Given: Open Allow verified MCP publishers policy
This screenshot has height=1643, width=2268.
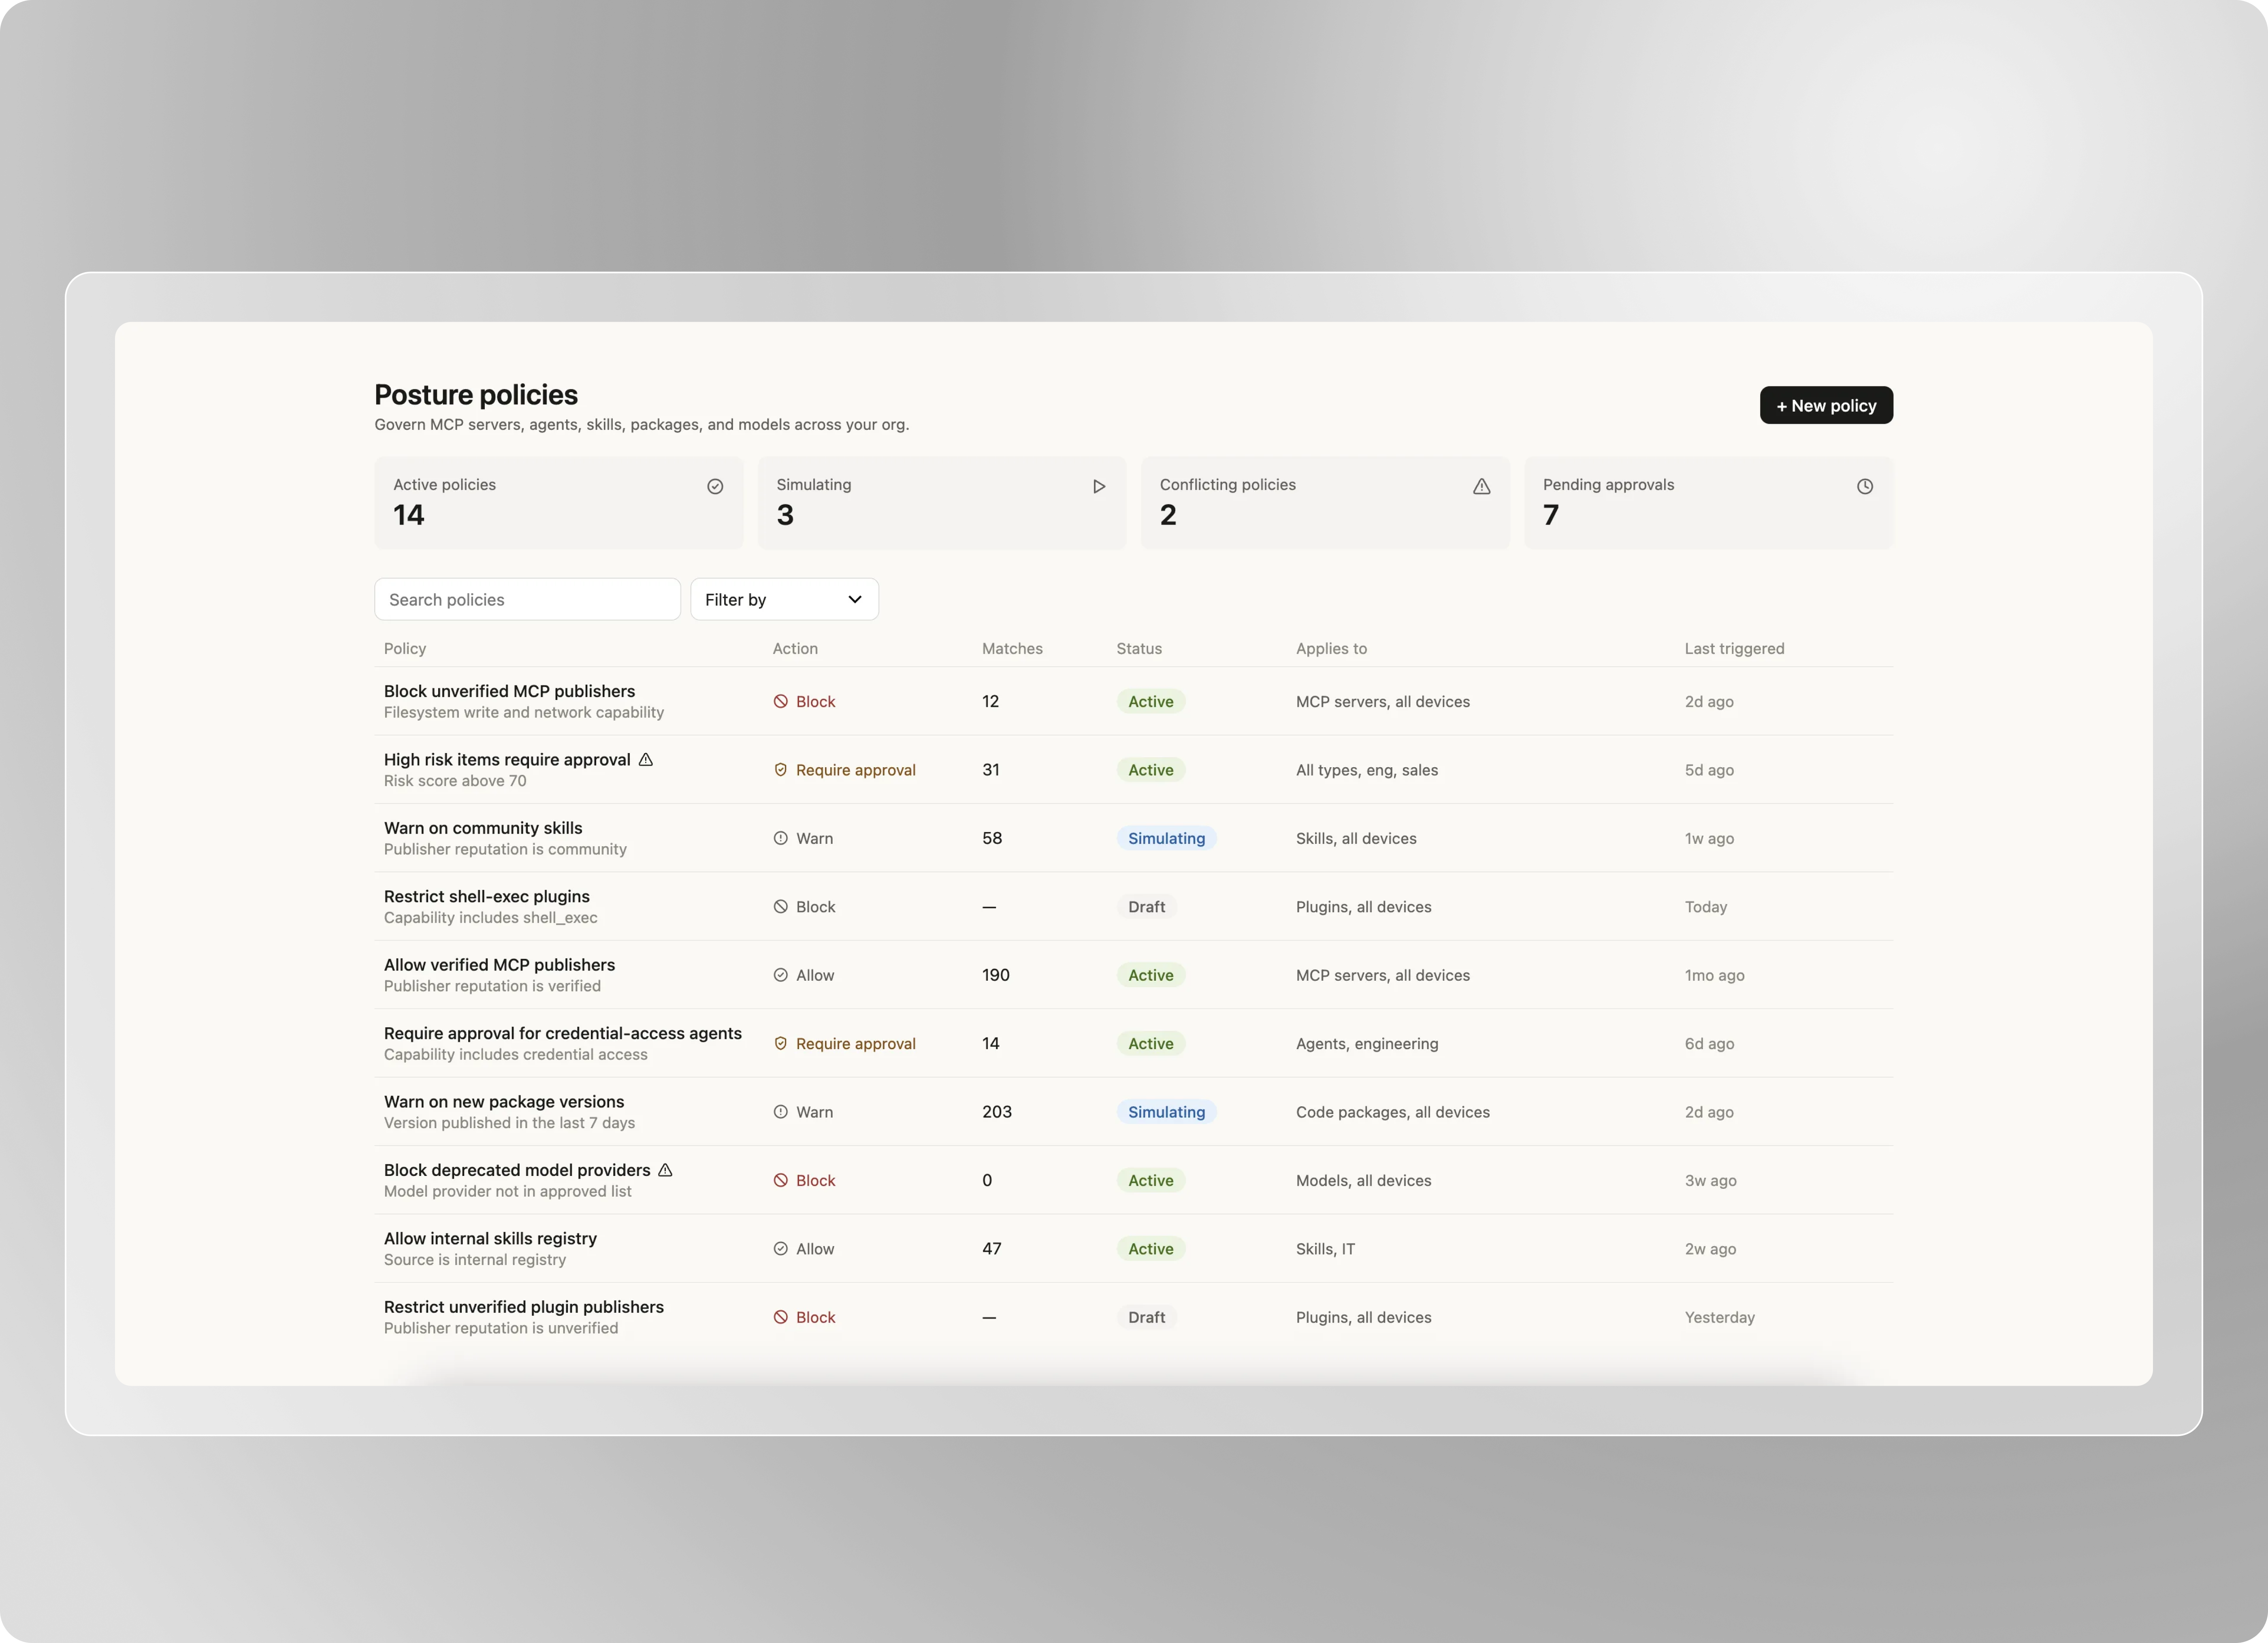Looking at the screenshot, I should (x=499, y=964).
